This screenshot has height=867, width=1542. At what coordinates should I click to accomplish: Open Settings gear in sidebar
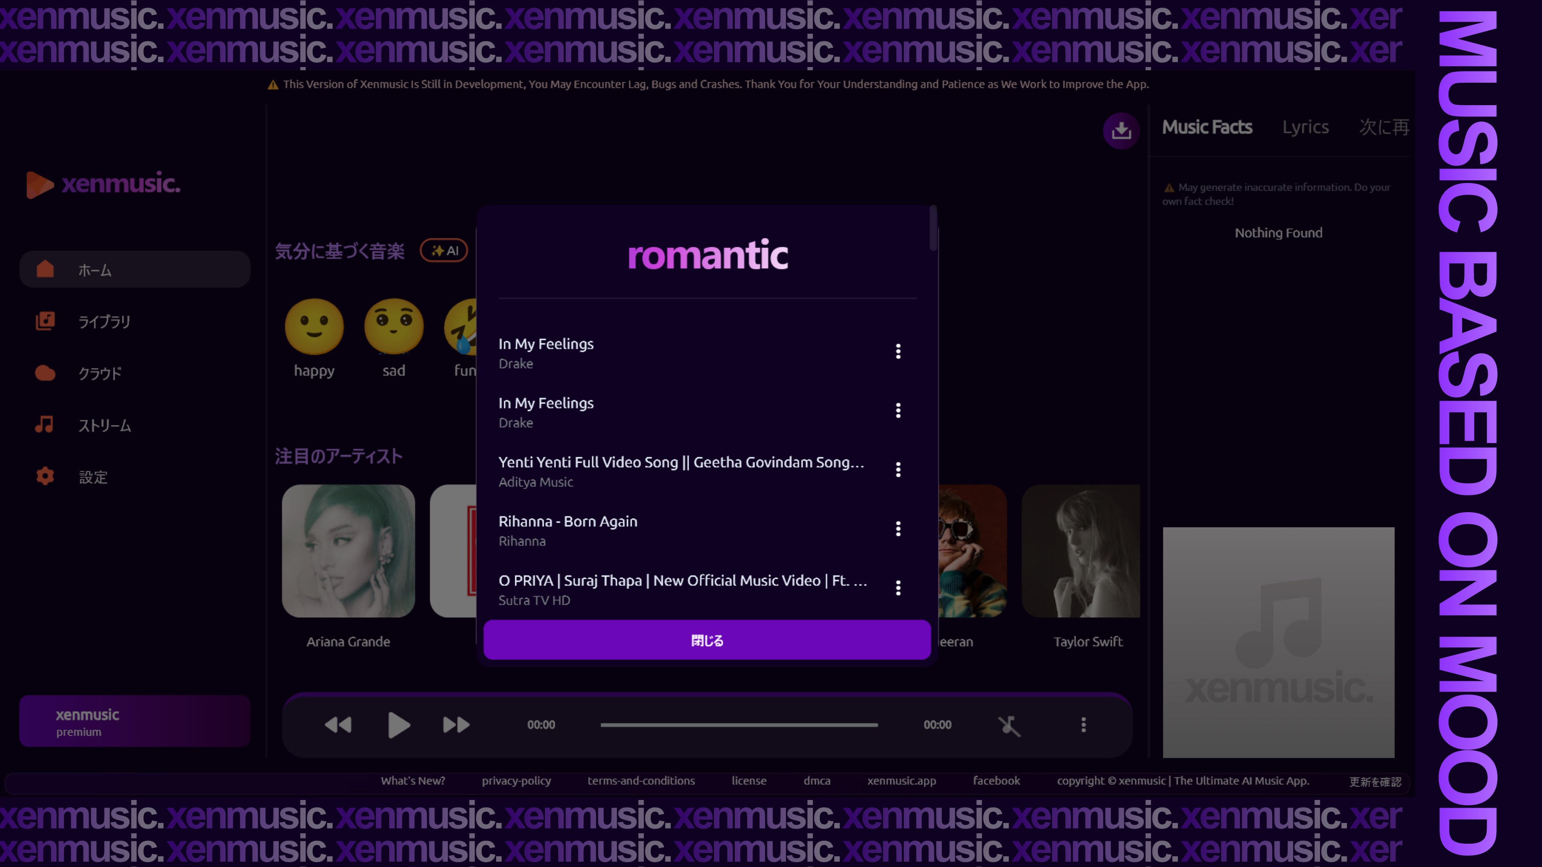click(x=45, y=476)
